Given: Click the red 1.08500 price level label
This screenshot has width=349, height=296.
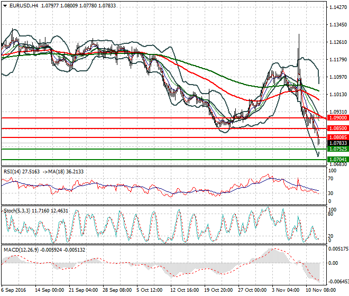Looking at the screenshot, I should click(x=338, y=128).
